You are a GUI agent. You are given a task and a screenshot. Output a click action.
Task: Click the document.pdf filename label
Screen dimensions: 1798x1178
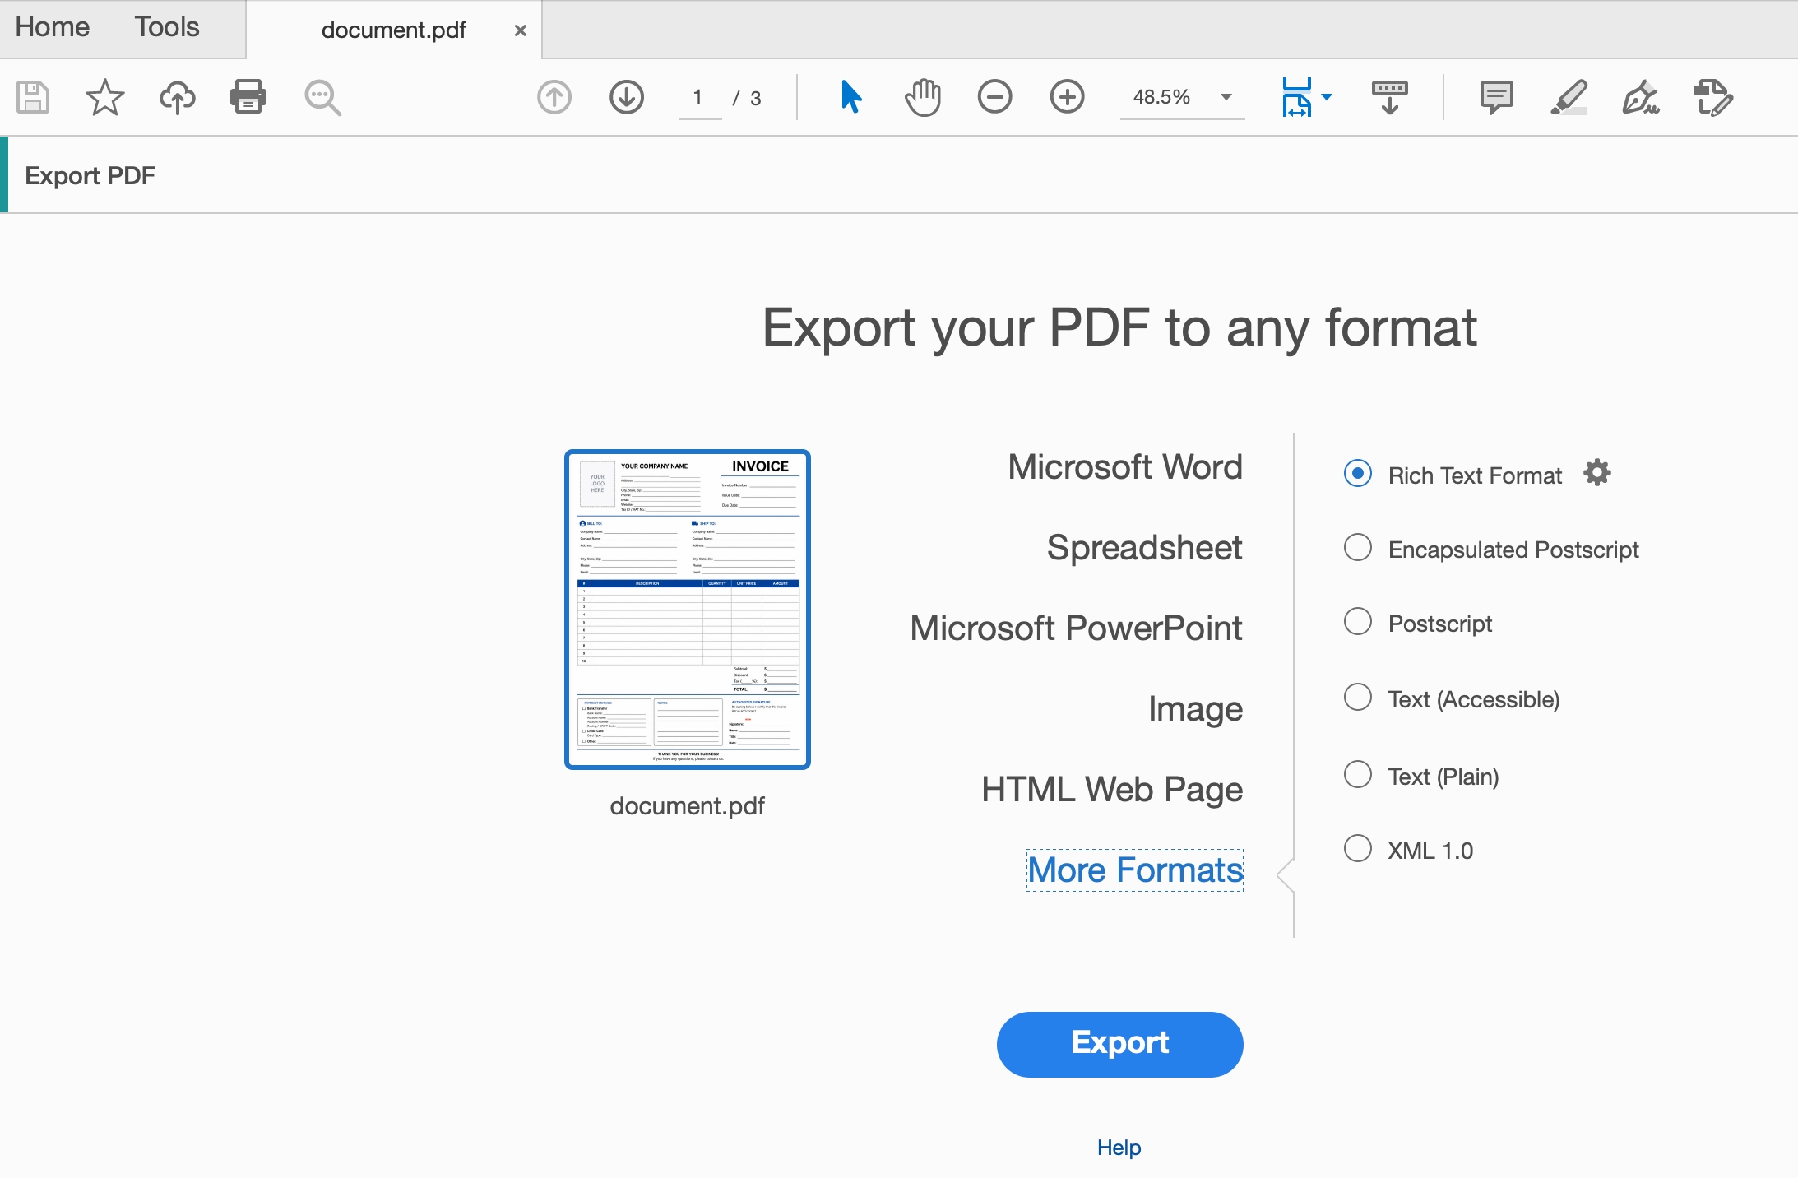click(687, 806)
